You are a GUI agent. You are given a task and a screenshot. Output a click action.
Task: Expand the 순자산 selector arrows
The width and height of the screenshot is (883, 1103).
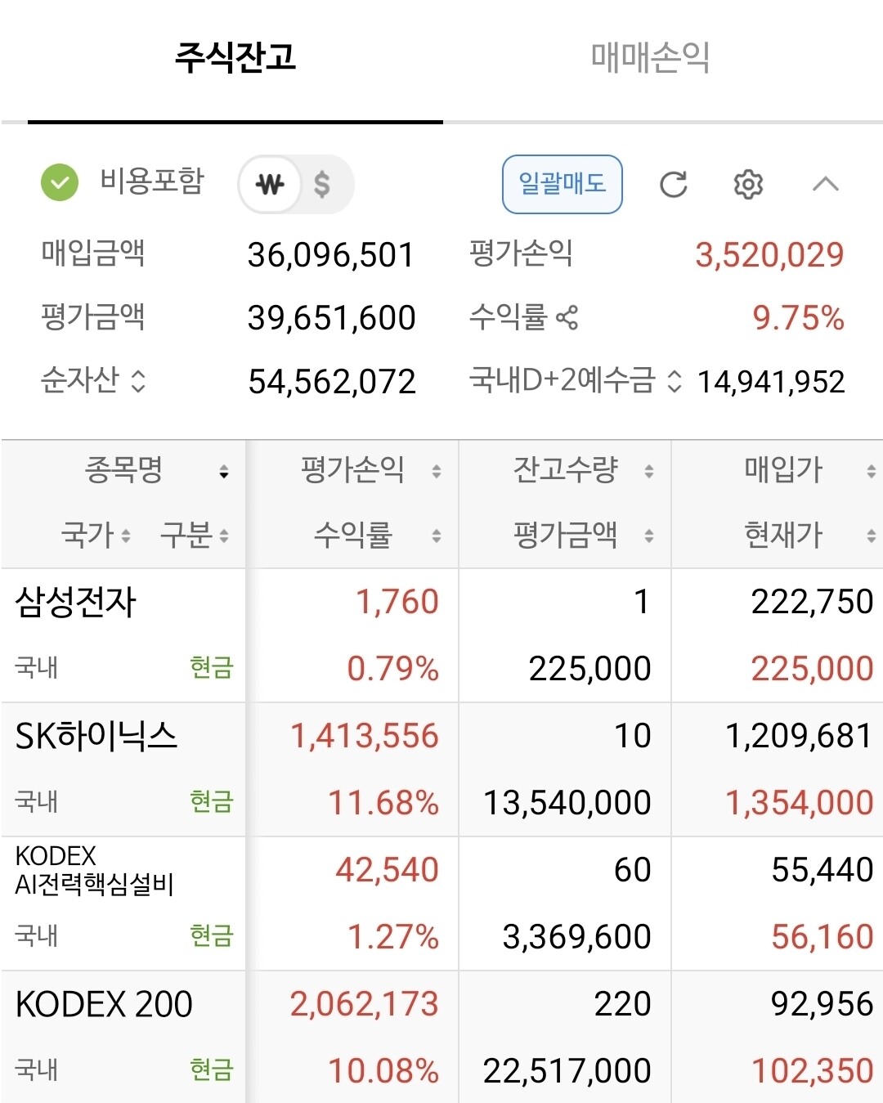[138, 381]
